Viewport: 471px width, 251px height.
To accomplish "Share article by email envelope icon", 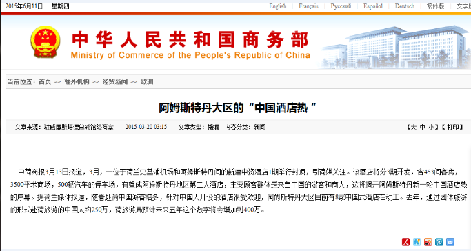I will (450, 242).
